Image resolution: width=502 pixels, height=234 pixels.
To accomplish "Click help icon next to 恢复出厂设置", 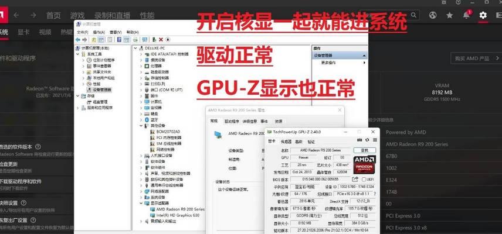I will [x=33, y=221].
